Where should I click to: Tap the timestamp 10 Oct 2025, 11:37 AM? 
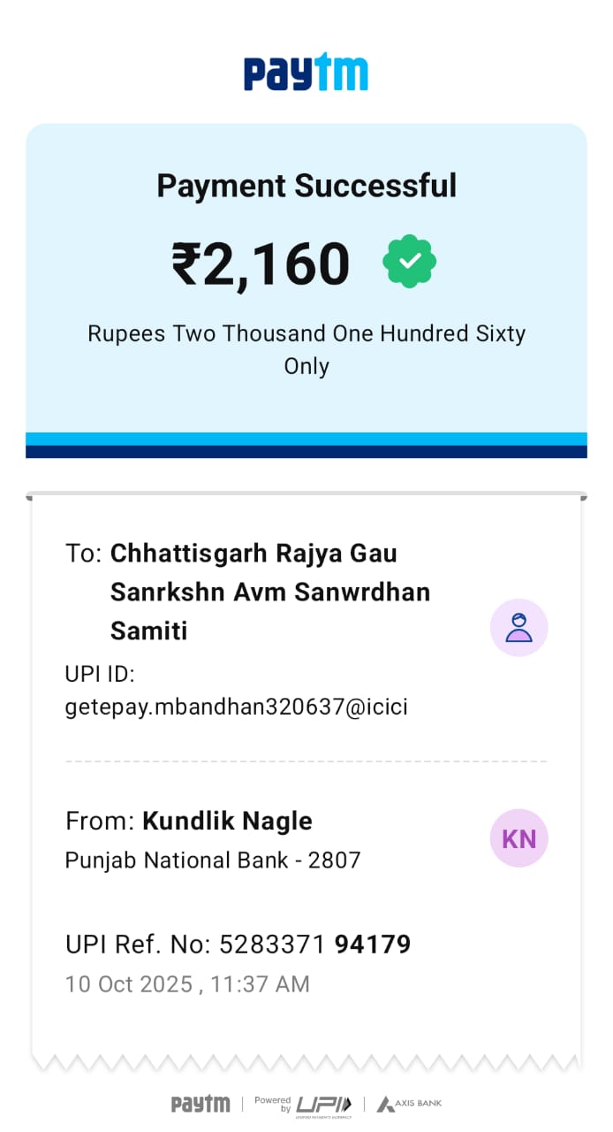click(187, 984)
